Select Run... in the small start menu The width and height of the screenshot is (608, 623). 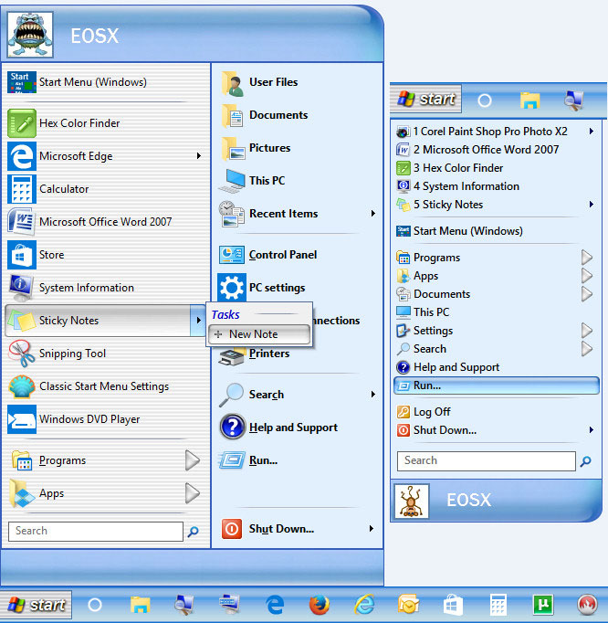coord(497,385)
